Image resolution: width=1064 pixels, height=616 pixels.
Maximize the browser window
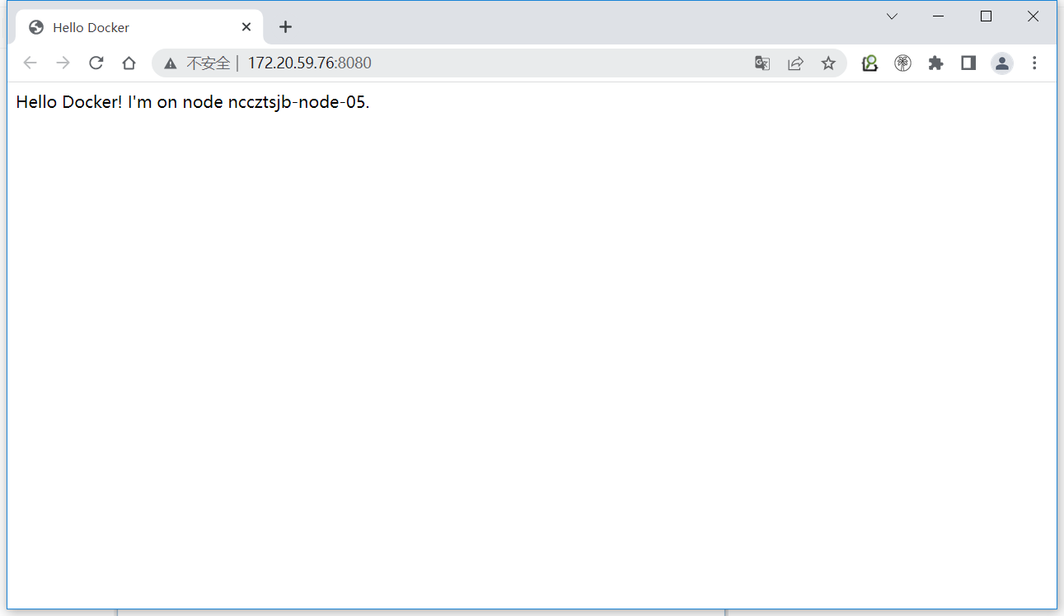(986, 16)
